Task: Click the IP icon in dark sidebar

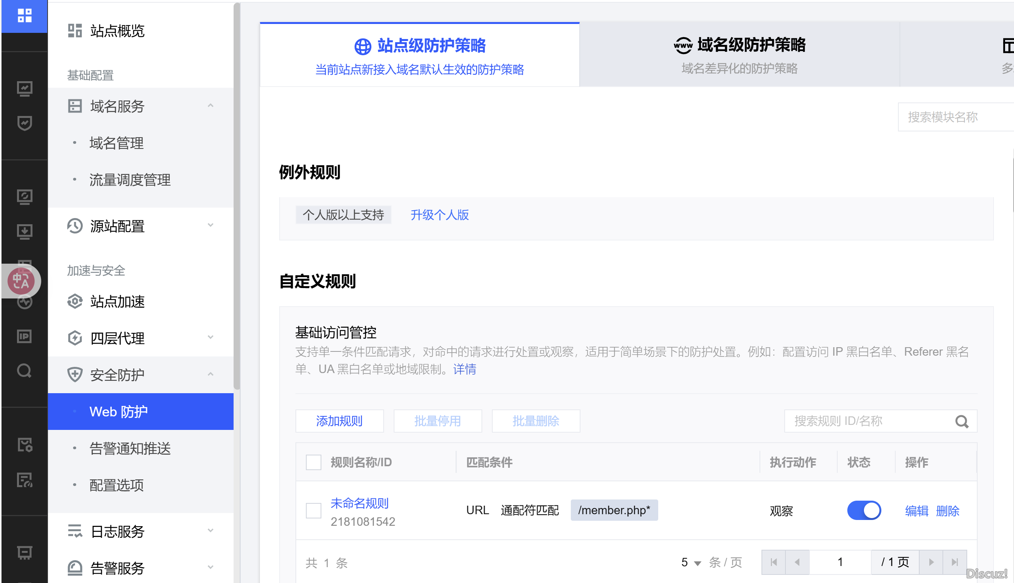Action: [24, 336]
